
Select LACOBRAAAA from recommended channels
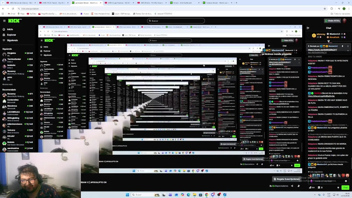18,113
